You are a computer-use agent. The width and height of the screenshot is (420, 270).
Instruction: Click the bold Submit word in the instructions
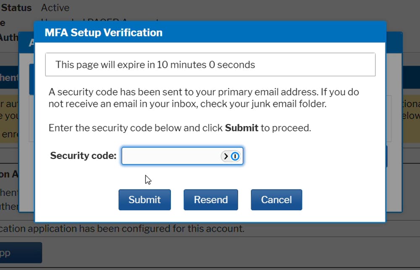coord(241,128)
